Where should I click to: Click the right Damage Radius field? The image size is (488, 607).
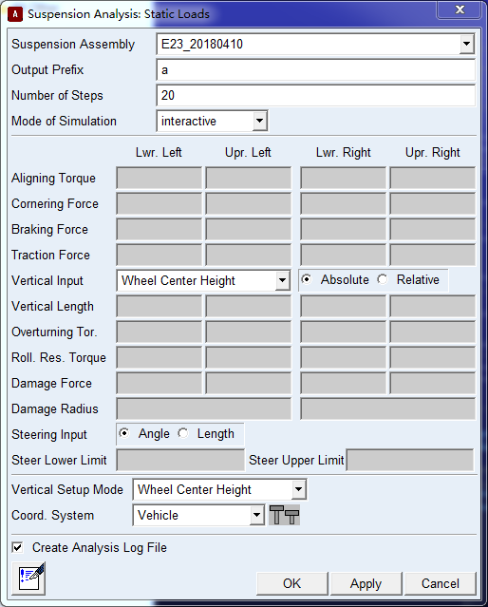pyautogui.click(x=387, y=408)
